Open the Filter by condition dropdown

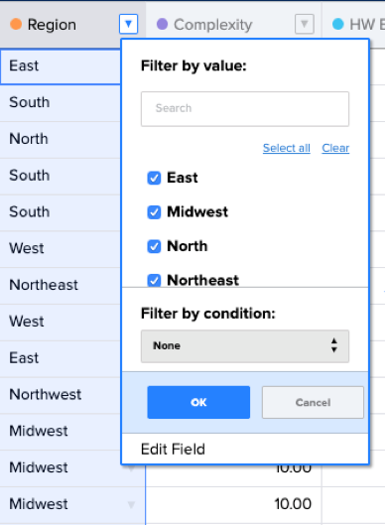pos(245,346)
